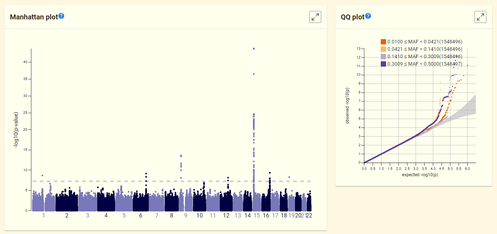Select the topmost chromosome 15 peak point

pos(254,49)
